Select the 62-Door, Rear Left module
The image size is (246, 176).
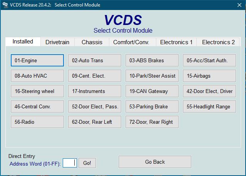pos(95,122)
